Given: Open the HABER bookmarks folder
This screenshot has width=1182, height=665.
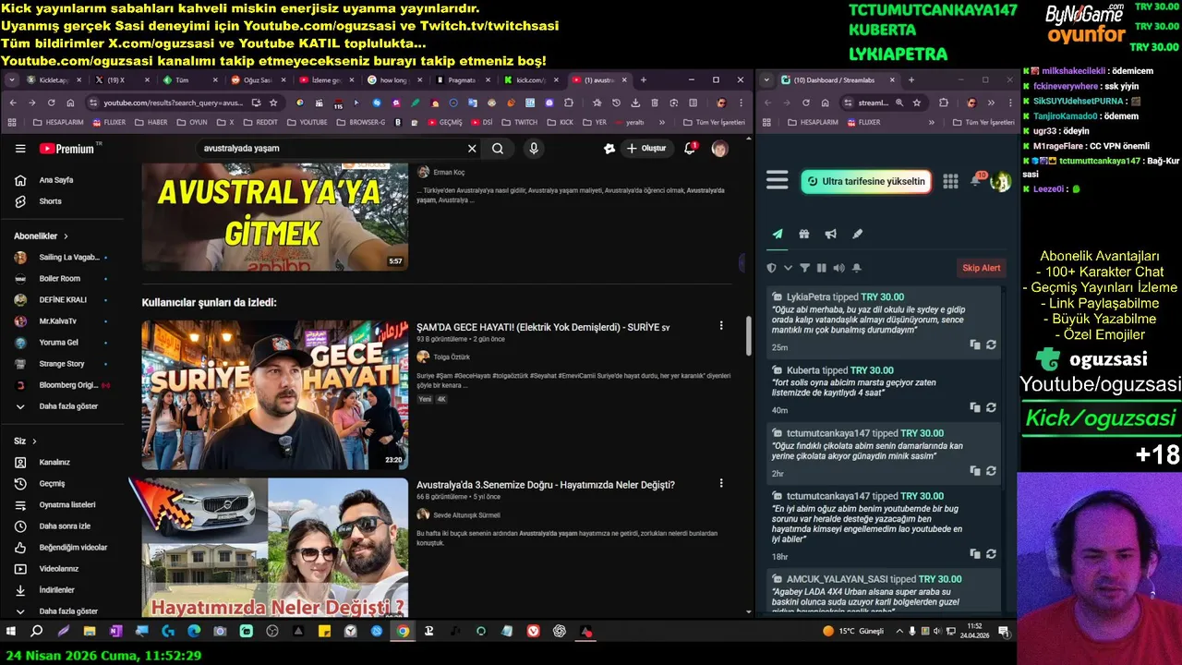Looking at the screenshot, I should (152, 122).
